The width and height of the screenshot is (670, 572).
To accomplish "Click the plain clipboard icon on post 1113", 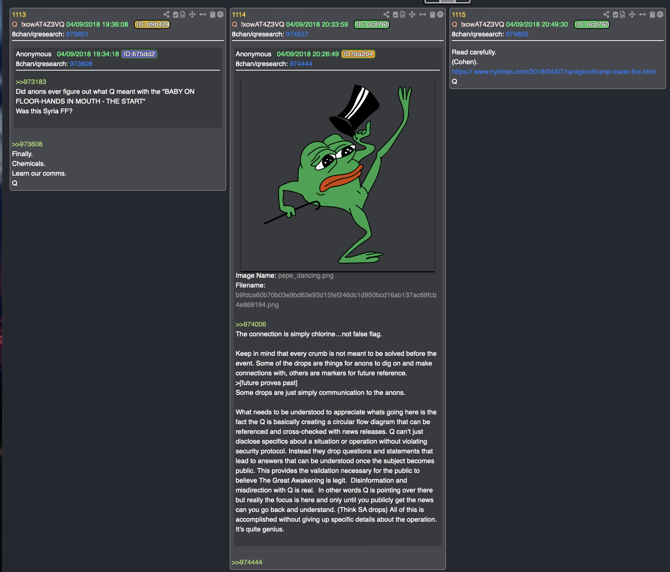I will pos(213,15).
